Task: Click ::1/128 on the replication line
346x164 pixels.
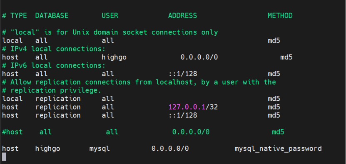Action: click(182, 115)
